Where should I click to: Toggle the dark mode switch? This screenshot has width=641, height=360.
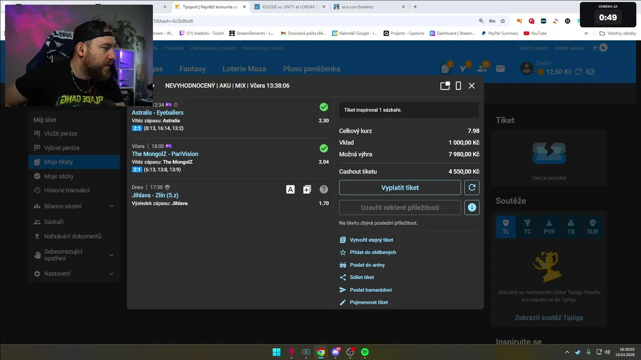[x=600, y=47]
